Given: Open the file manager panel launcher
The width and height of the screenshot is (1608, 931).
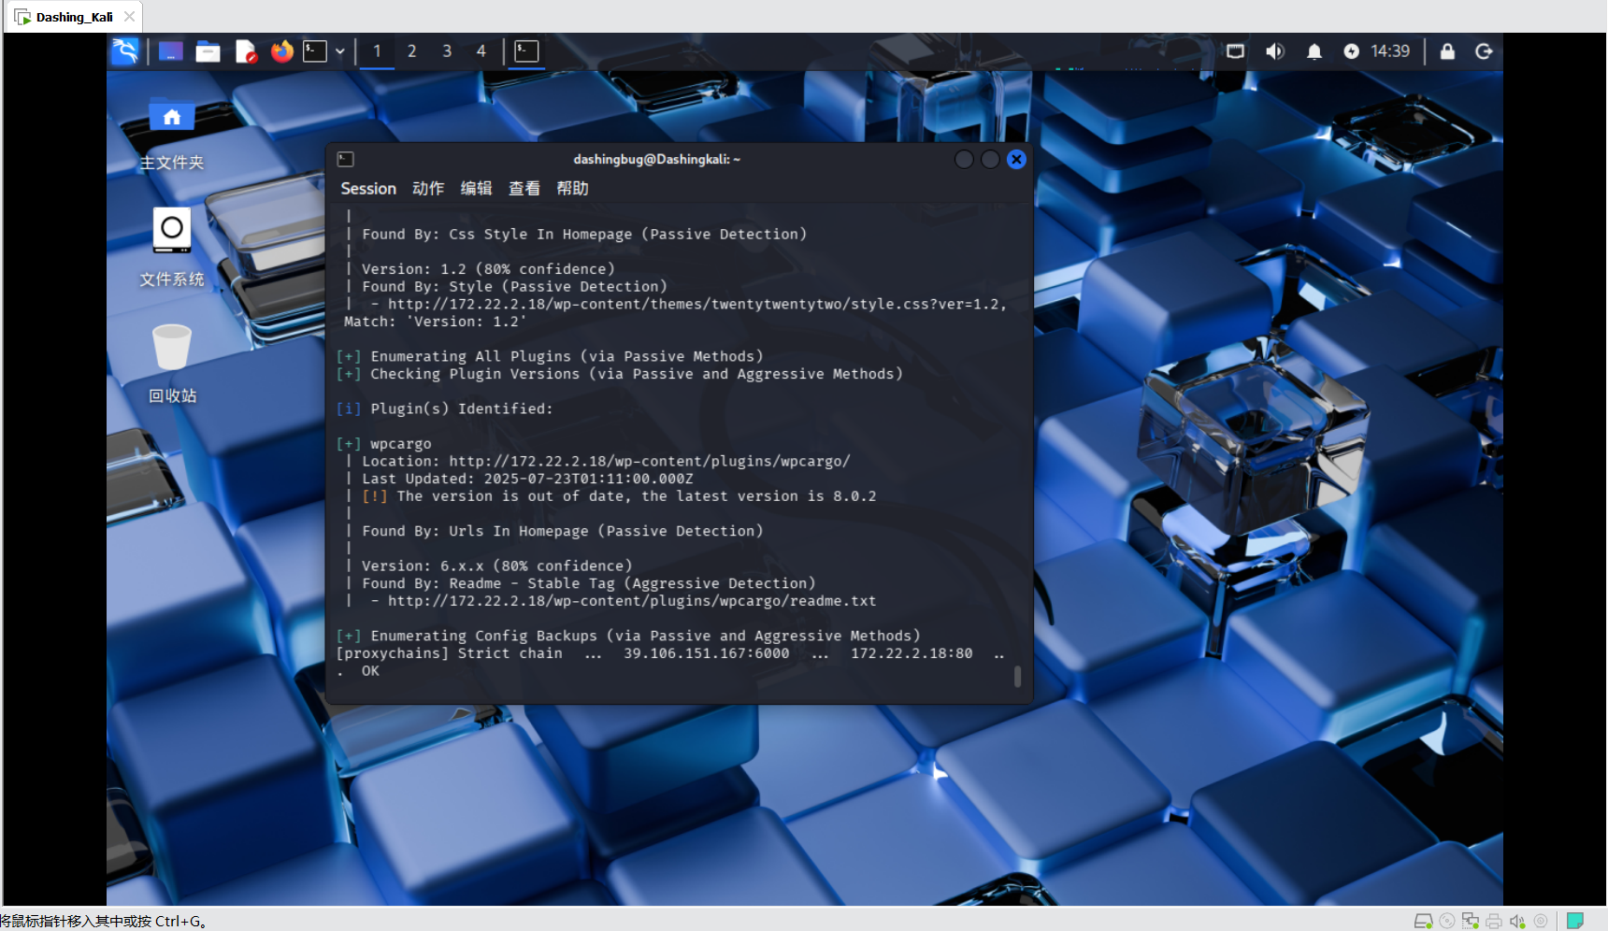Looking at the screenshot, I should click(x=208, y=51).
